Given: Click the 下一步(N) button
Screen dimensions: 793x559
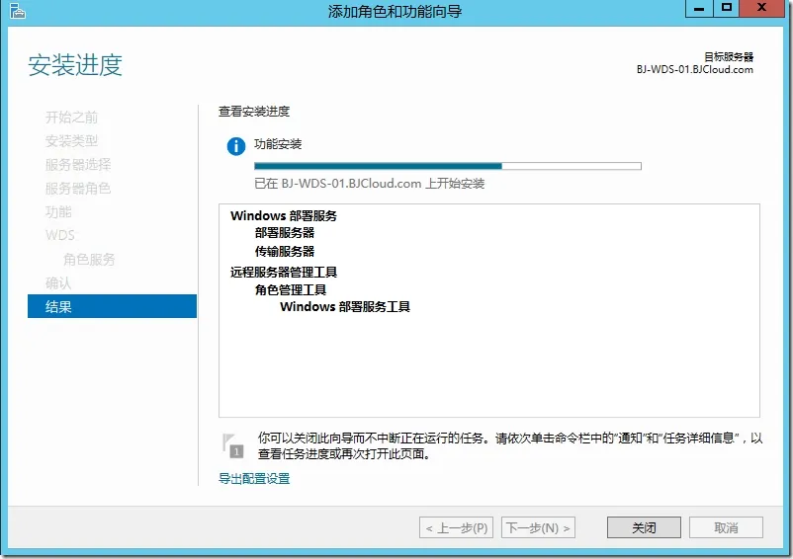Looking at the screenshot, I should [x=538, y=527].
